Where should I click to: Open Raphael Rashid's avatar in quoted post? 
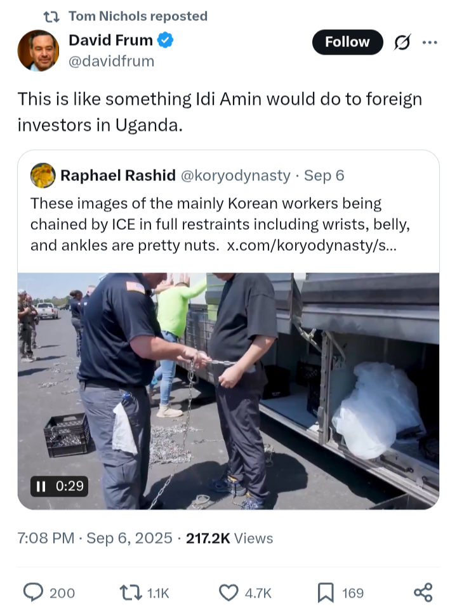43,175
